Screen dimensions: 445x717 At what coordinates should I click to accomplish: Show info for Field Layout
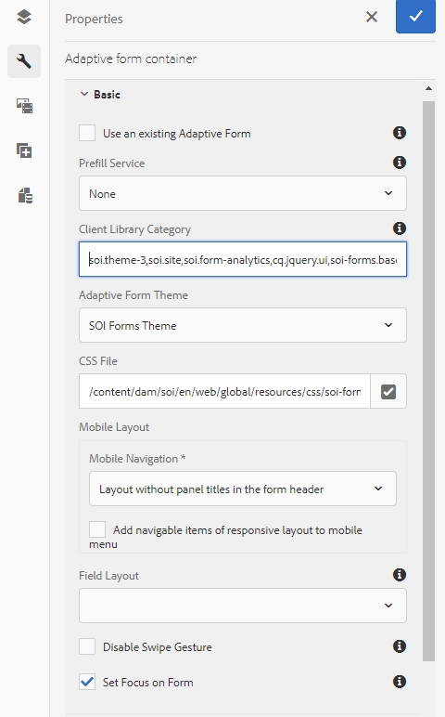[400, 575]
